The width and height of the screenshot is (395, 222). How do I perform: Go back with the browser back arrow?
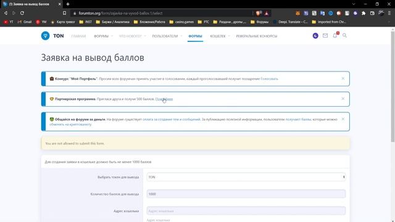(x=6, y=13)
